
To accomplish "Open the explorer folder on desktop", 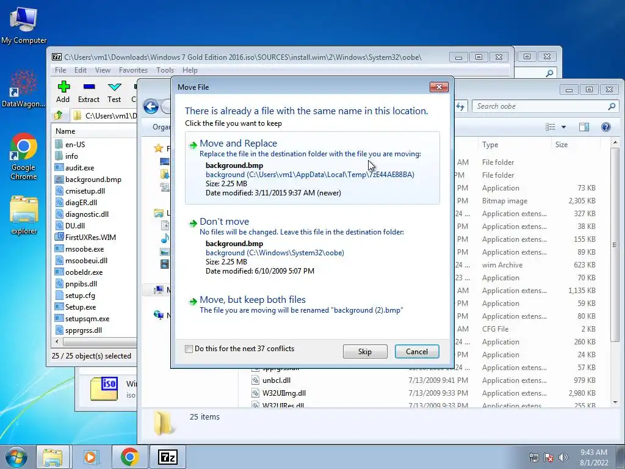I will coord(24,216).
